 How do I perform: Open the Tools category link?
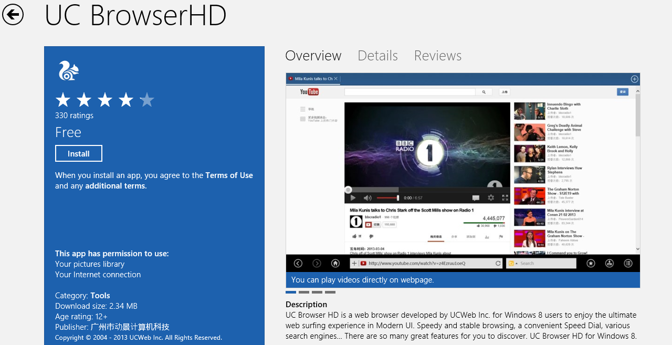tap(100, 296)
